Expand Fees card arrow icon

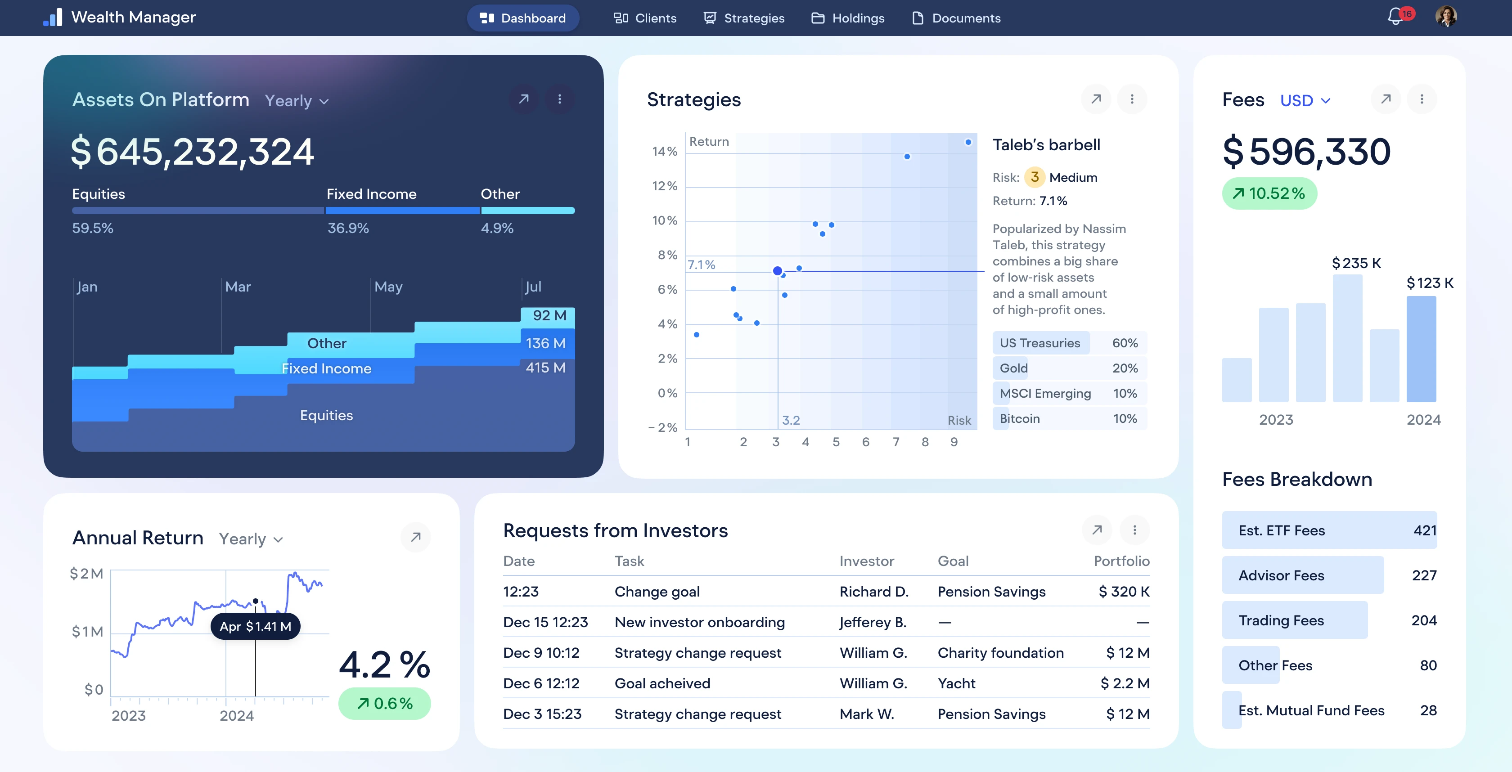point(1385,99)
